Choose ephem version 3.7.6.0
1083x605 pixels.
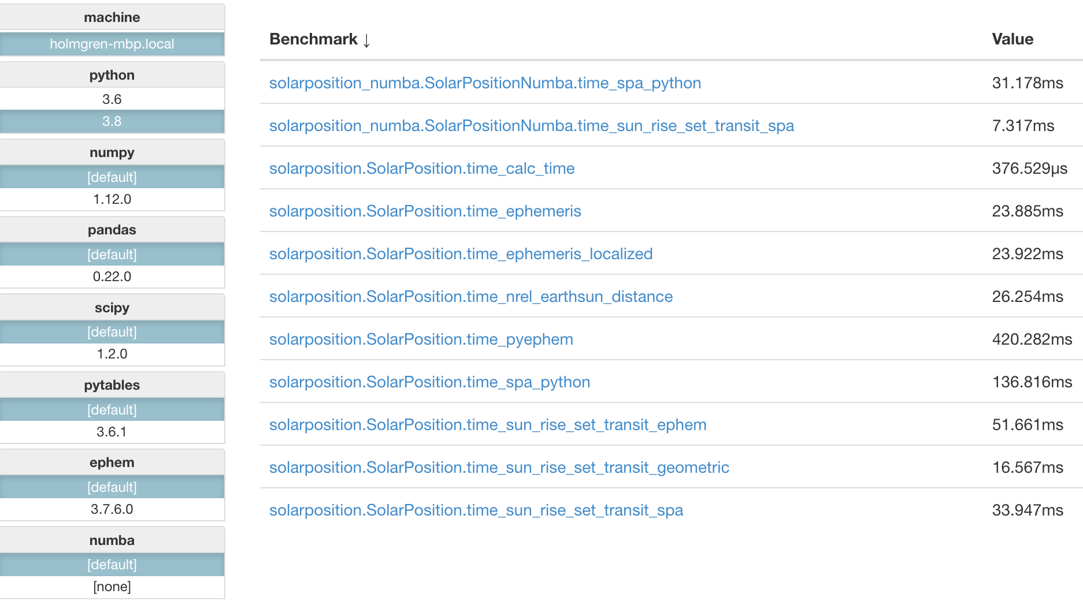coord(112,509)
